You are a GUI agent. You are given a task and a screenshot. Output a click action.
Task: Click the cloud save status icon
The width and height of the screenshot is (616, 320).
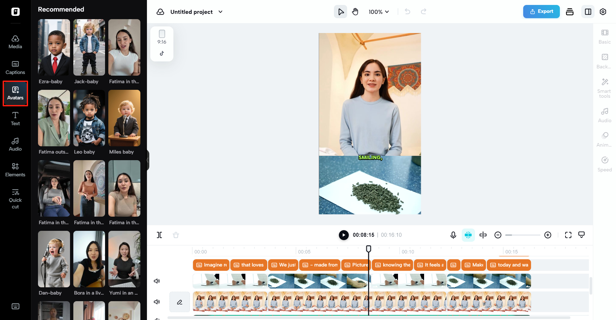pyautogui.click(x=160, y=12)
